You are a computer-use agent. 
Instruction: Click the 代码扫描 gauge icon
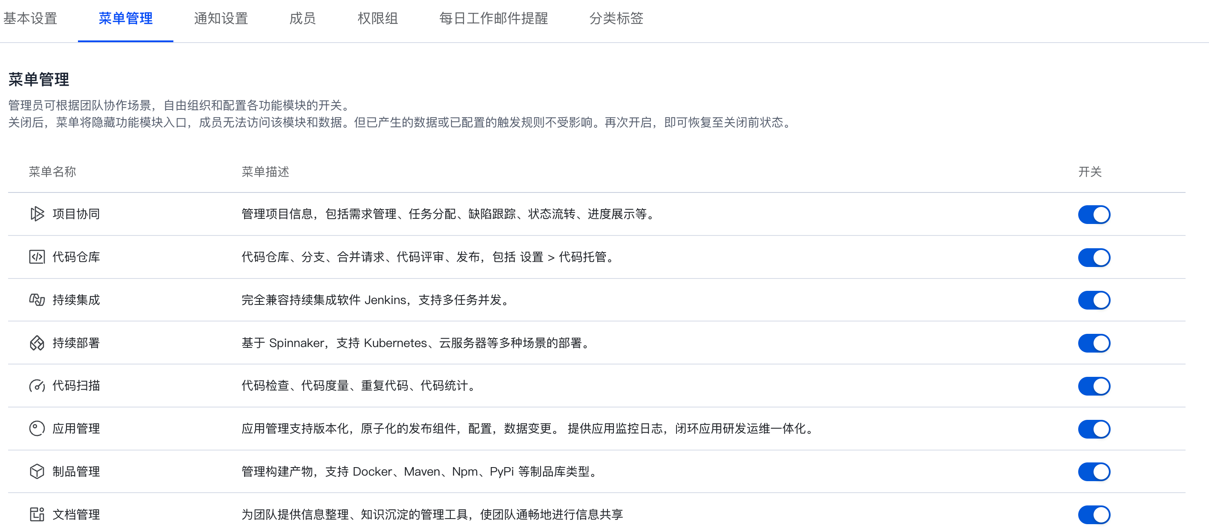37,385
